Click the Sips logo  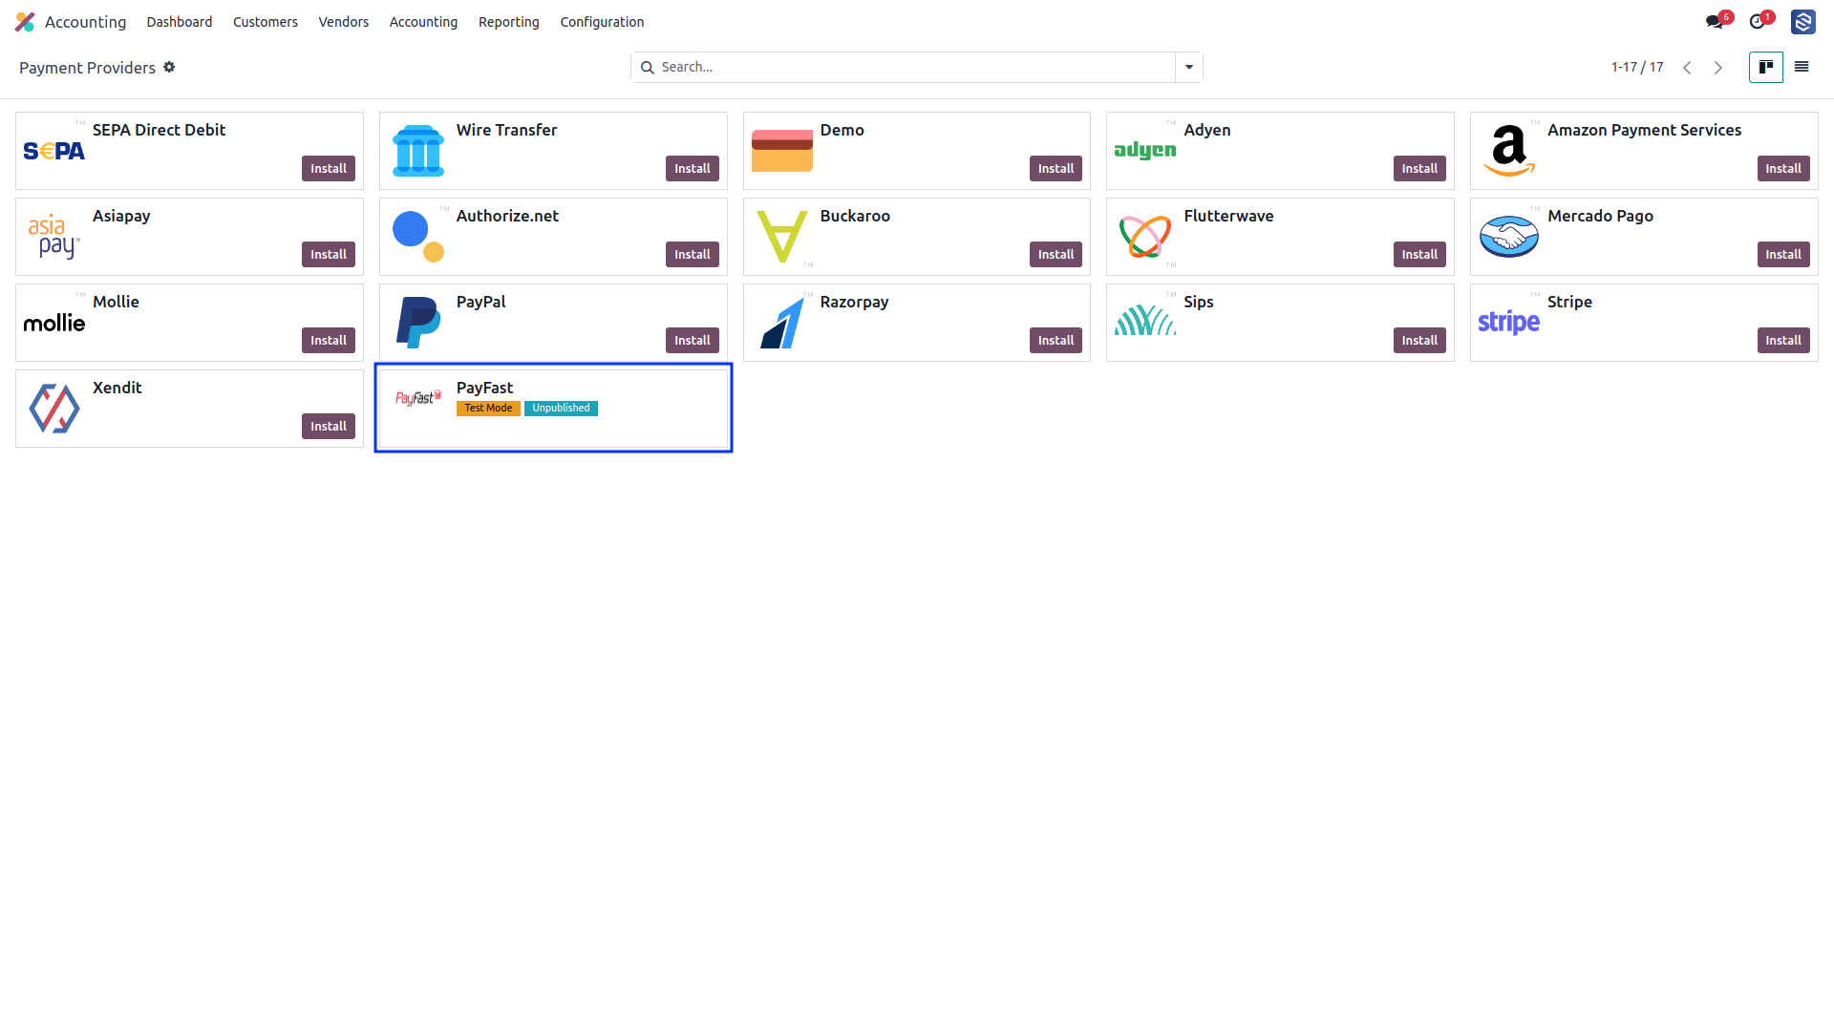click(1145, 321)
